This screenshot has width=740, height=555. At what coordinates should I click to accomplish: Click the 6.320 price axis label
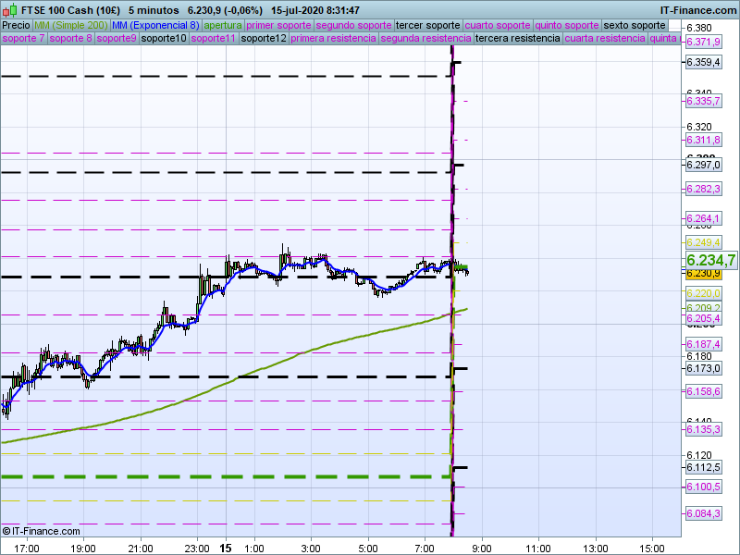click(699, 127)
